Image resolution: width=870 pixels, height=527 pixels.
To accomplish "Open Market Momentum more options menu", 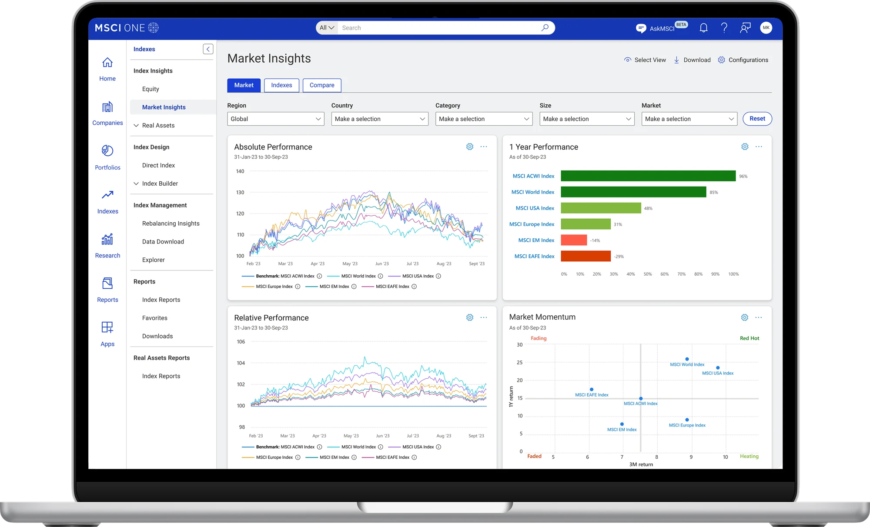I will 759,317.
